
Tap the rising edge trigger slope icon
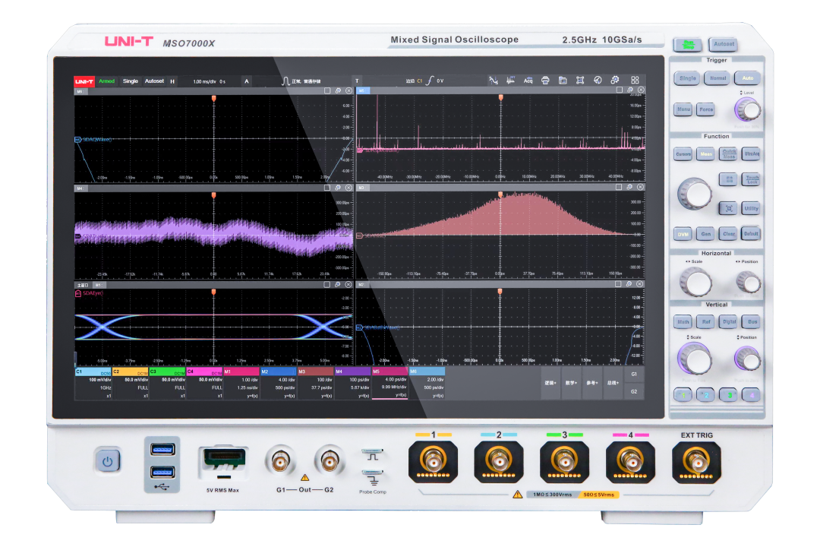tap(430, 81)
